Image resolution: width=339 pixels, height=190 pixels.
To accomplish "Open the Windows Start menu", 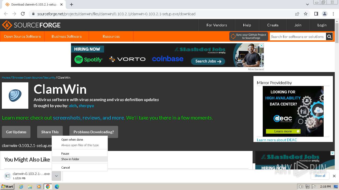I will [x=7, y=186].
